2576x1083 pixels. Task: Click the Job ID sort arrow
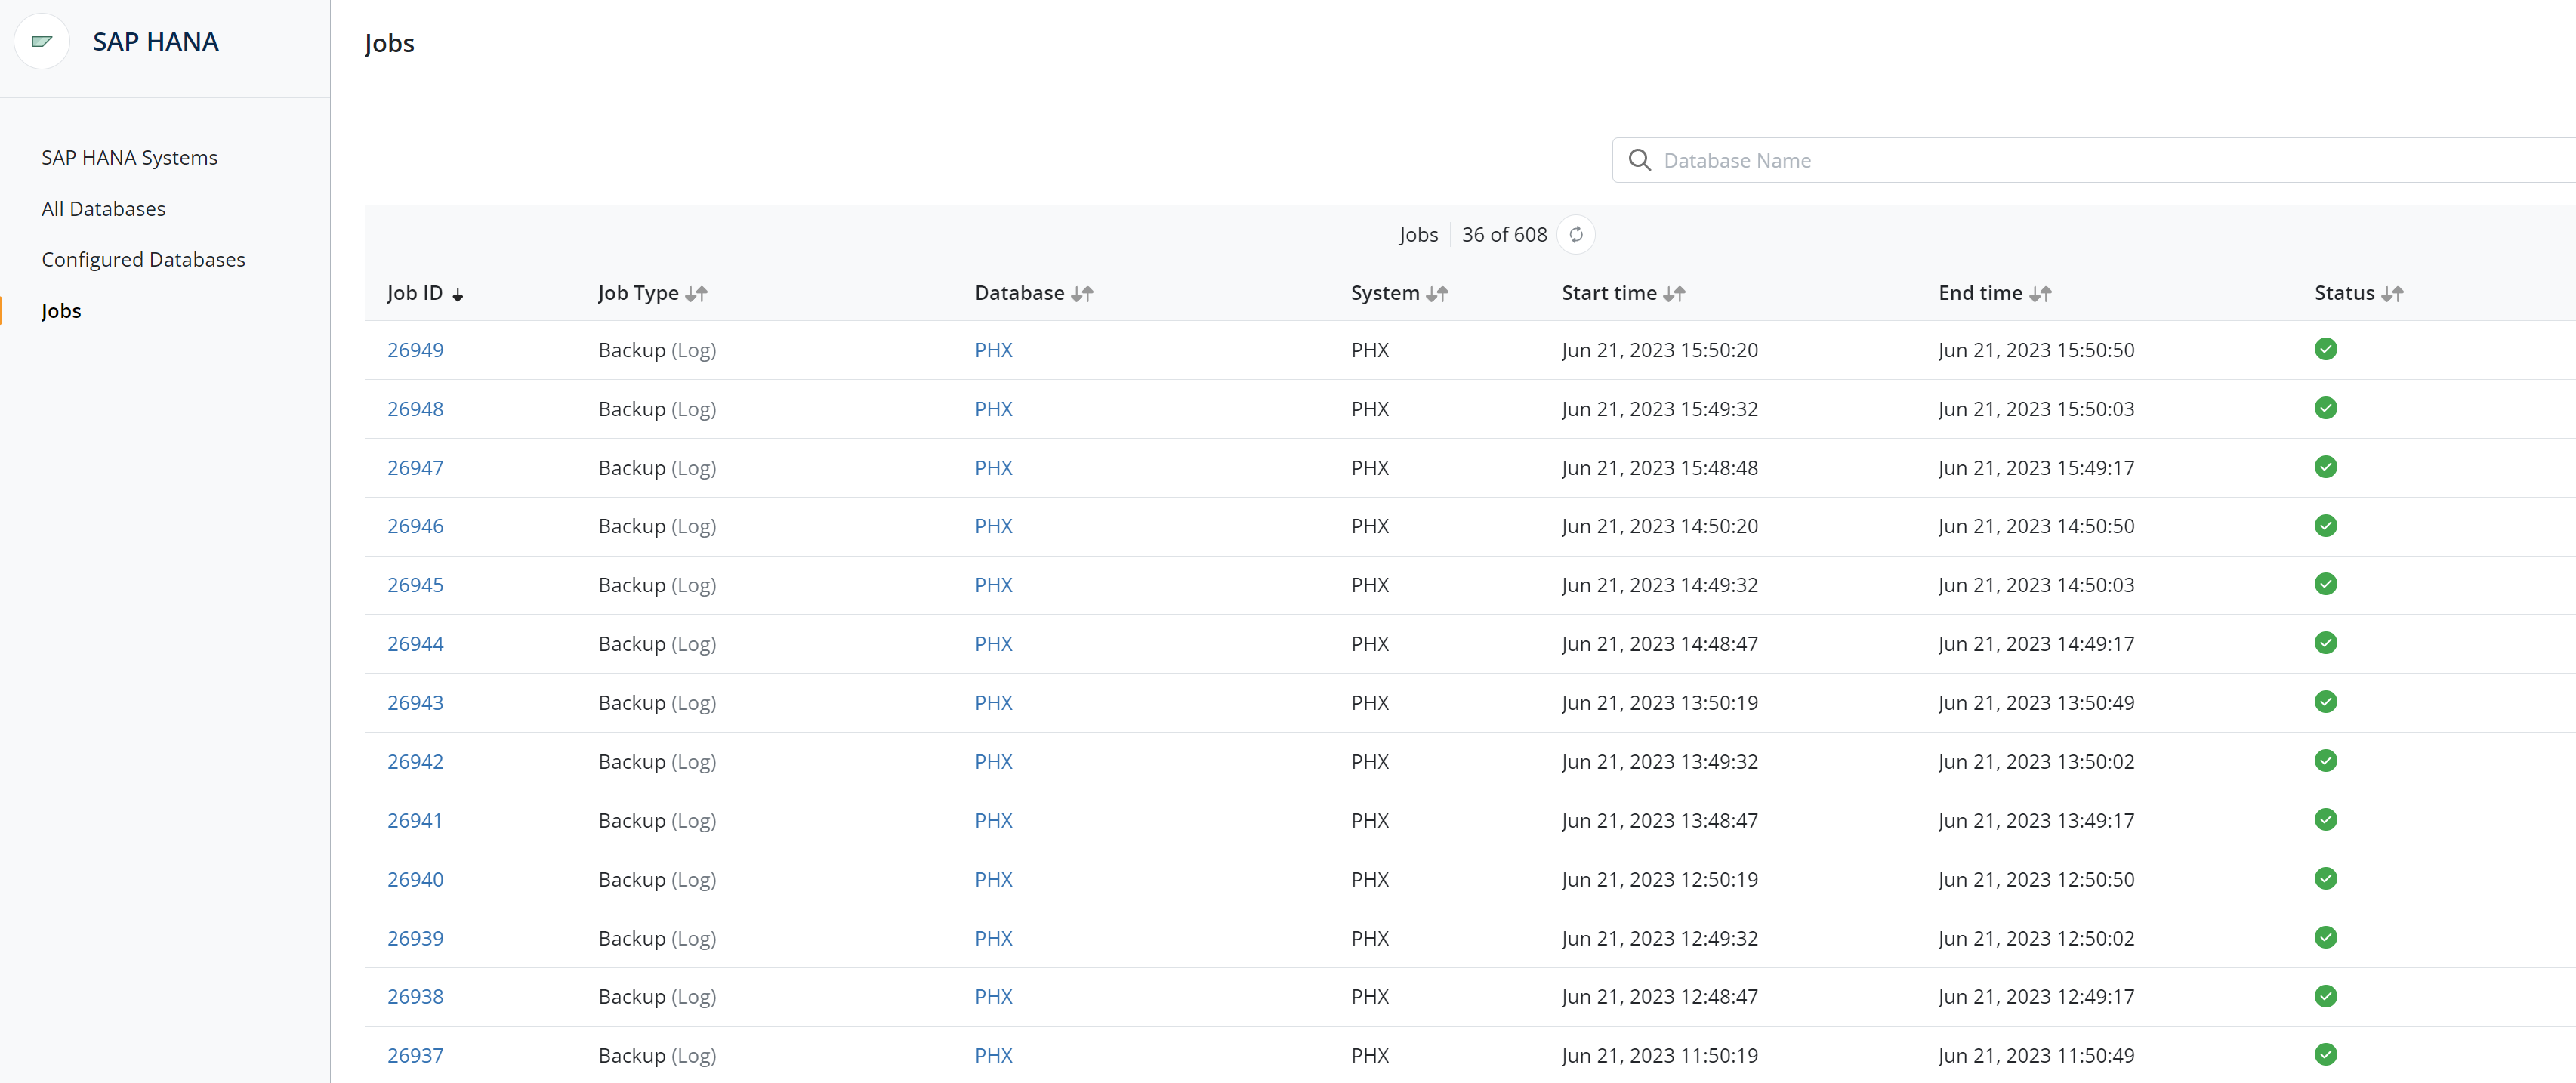pos(458,294)
